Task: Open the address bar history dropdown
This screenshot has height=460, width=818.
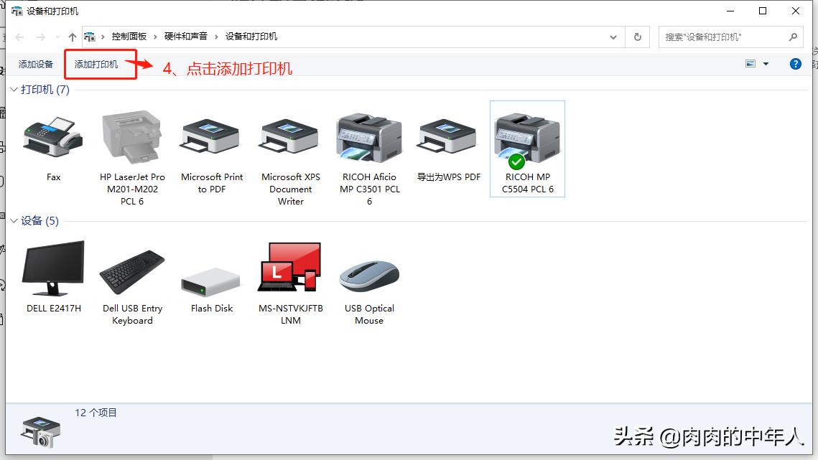Action: 613,36
